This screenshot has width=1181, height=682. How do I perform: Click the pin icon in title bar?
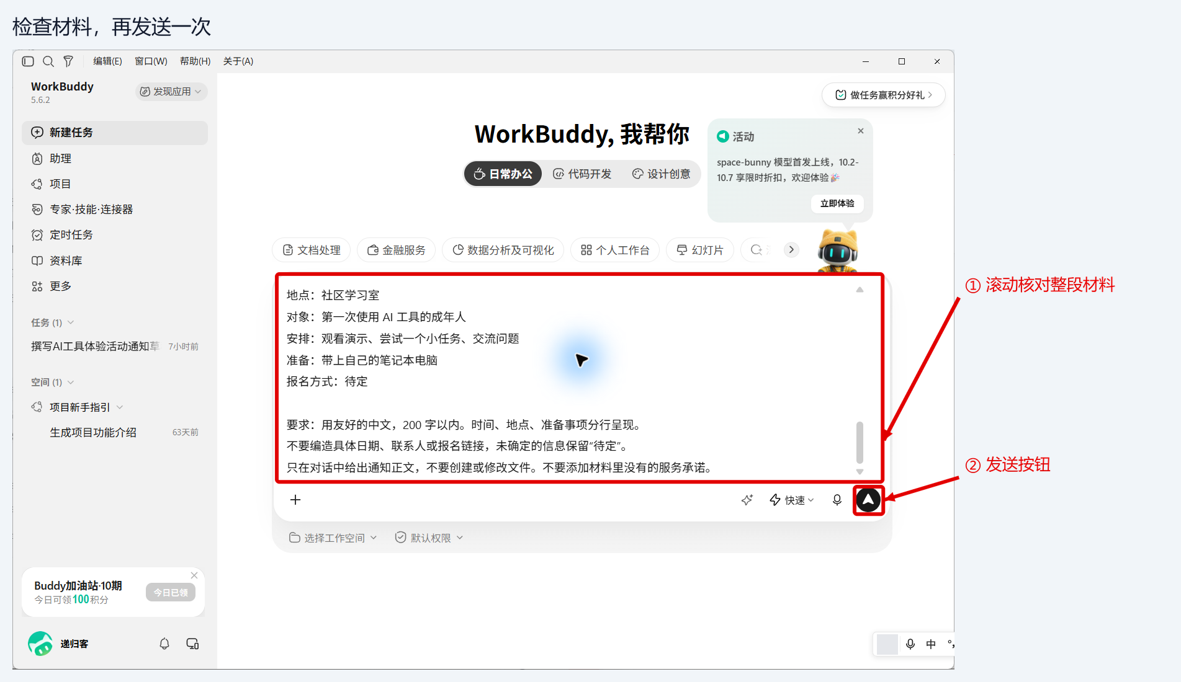68,61
